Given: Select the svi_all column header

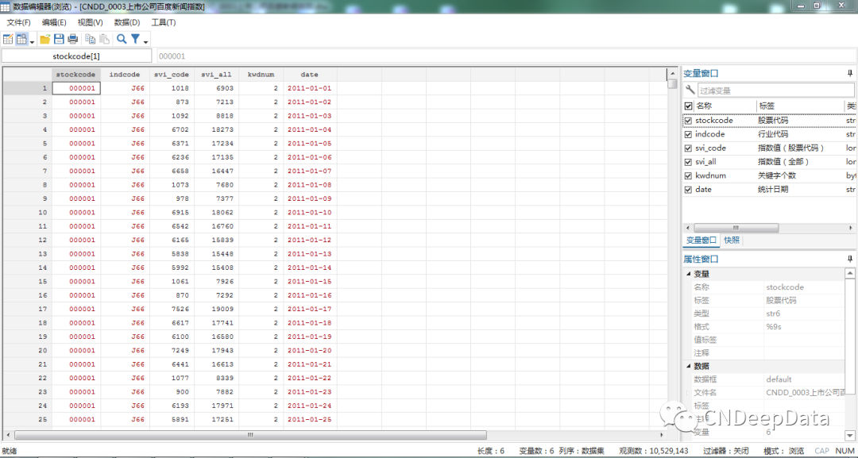Looking at the screenshot, I should [x=216, y=75].
